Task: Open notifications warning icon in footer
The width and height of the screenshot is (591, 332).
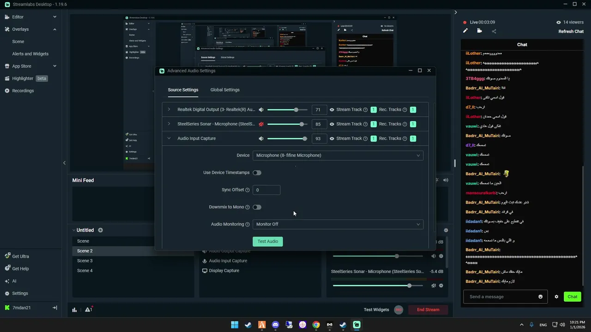Action: pos(89,309)
